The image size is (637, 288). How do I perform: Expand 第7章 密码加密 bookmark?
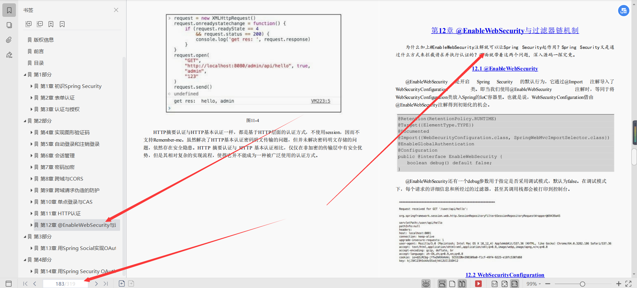[32, 167]
